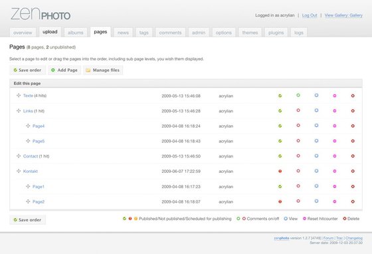Go to the albums tab
The height and width of the screenshot is (254, 372).
tap(76, 33)
